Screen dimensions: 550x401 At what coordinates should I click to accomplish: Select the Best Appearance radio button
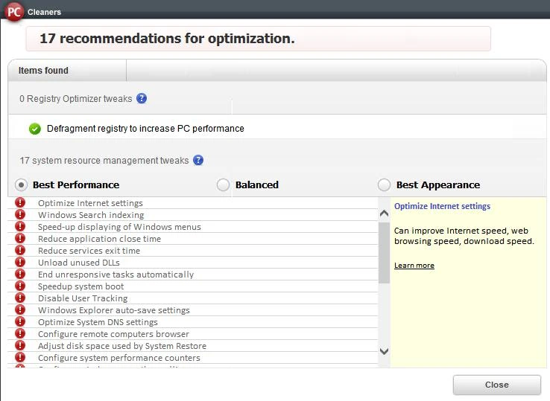pyautogui.click(x=384, y=185)
